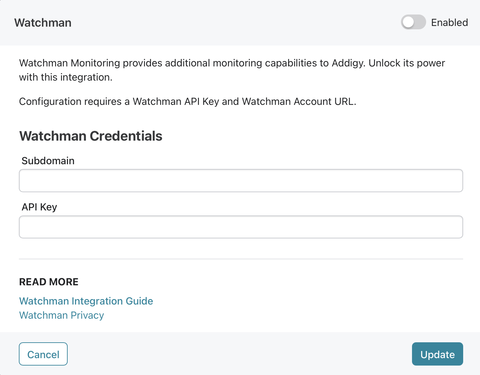
Task: Click the Watchman Monitoring description paragraph
Action: (232, 70)
